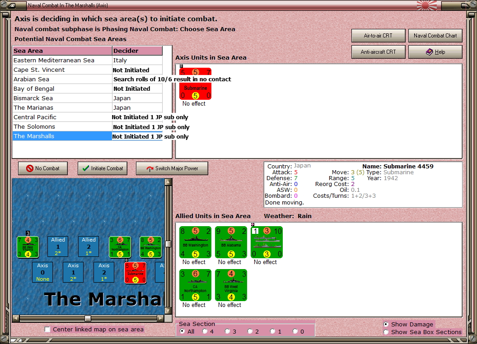This screenshot has height=344, width=477.
Task: Click the Japanese rising sun flag icon
Action: pyautogui.click(x=426, y=5)
